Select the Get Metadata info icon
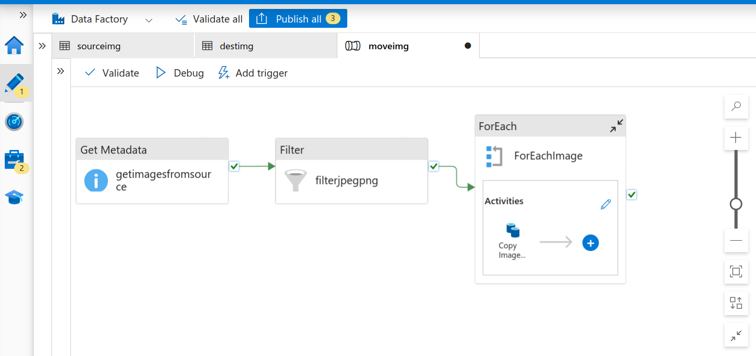 point(96,180)
